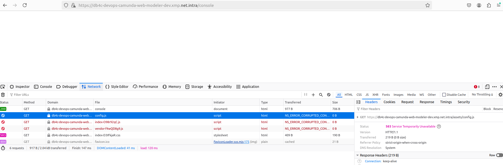The width and height of the screenshot is (503, 165).
Task: Open the Performance tab
Action: click(x=145, y=87)
